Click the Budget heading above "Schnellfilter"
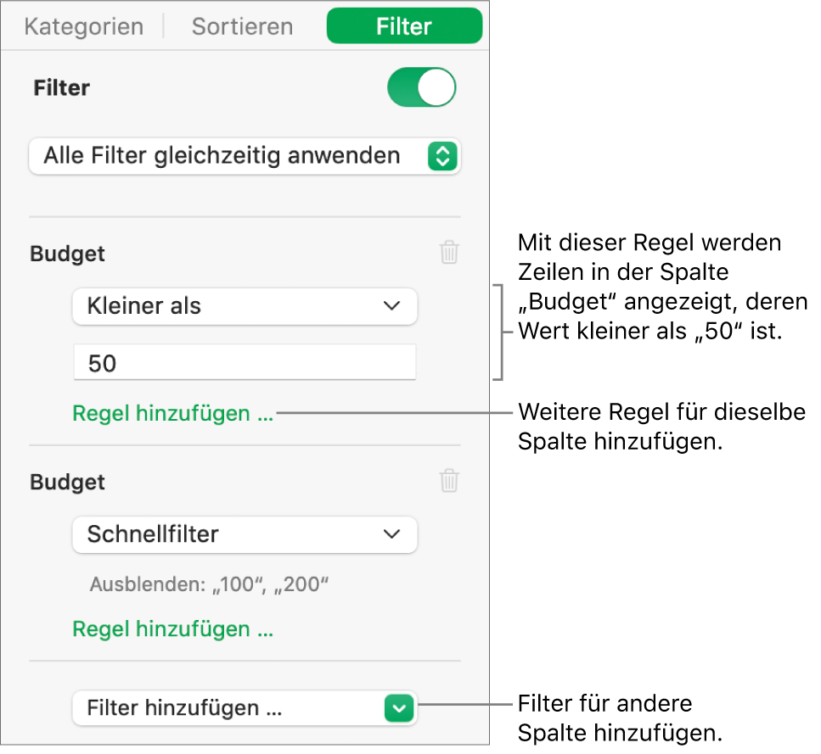Screen dimensions: 821x754 point(68,482)
